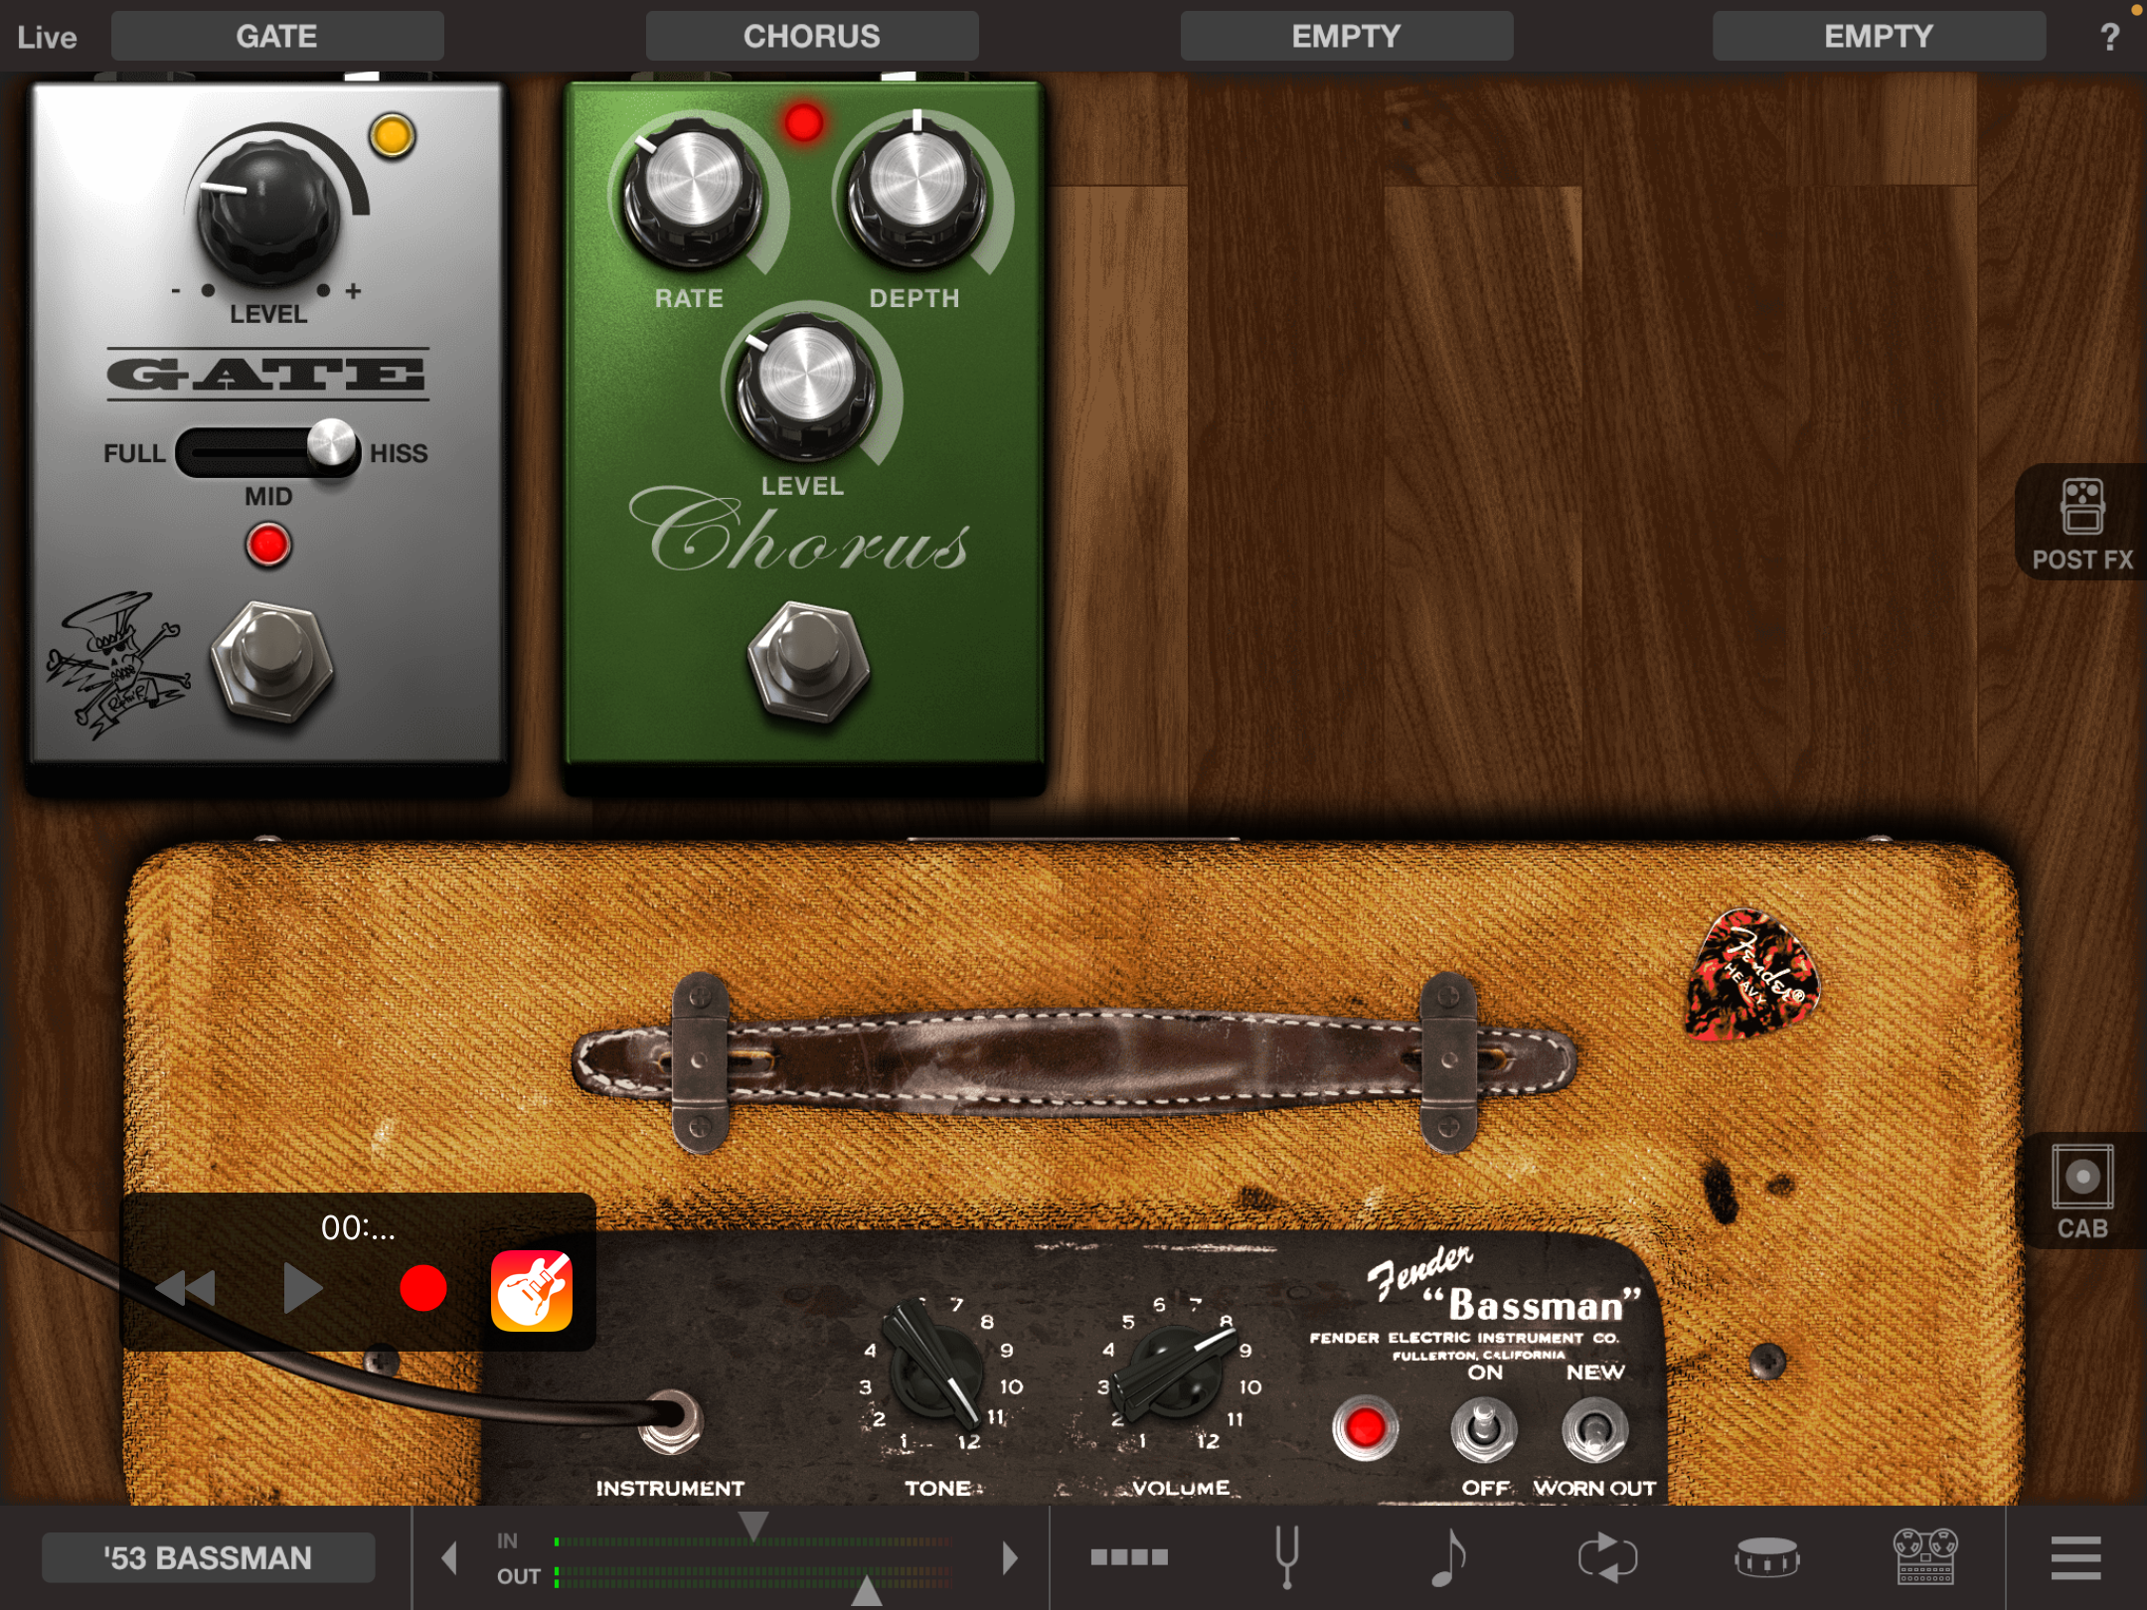Start recording with the red record button
Screen dimensions: 2147x1610
coord(423,1289)
